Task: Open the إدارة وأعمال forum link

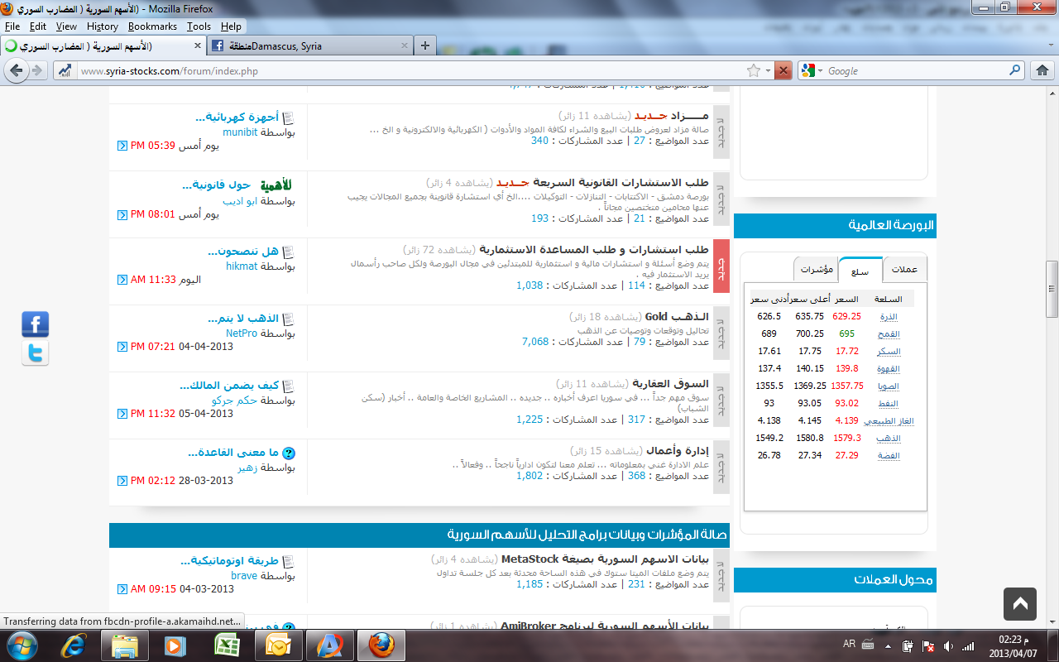Action: click(x=677, y=450)
